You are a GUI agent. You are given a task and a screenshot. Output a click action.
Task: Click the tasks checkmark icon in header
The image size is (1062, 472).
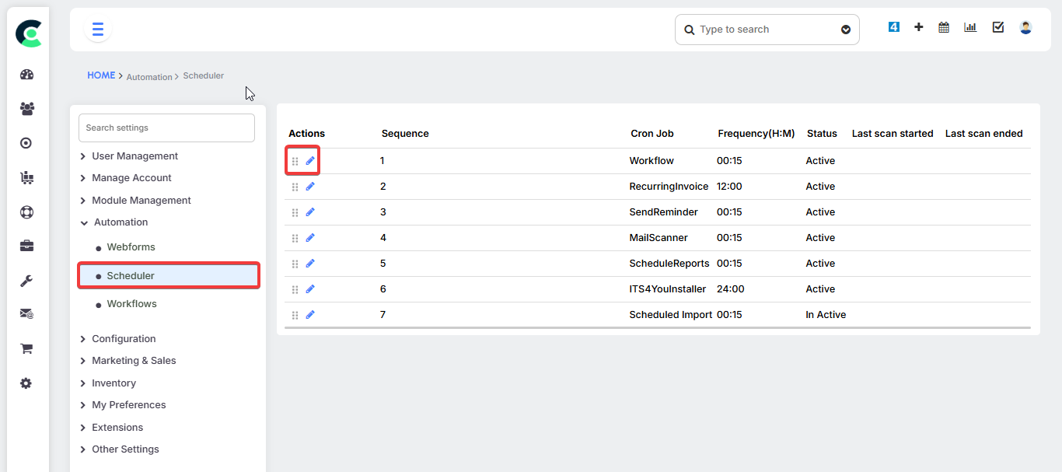(x=998, y=27)
